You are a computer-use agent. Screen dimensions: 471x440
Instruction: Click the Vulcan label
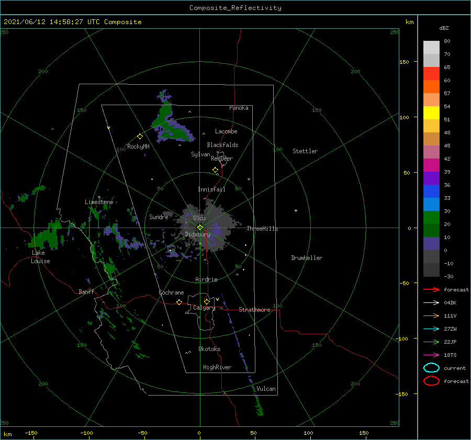pos(266,389)
